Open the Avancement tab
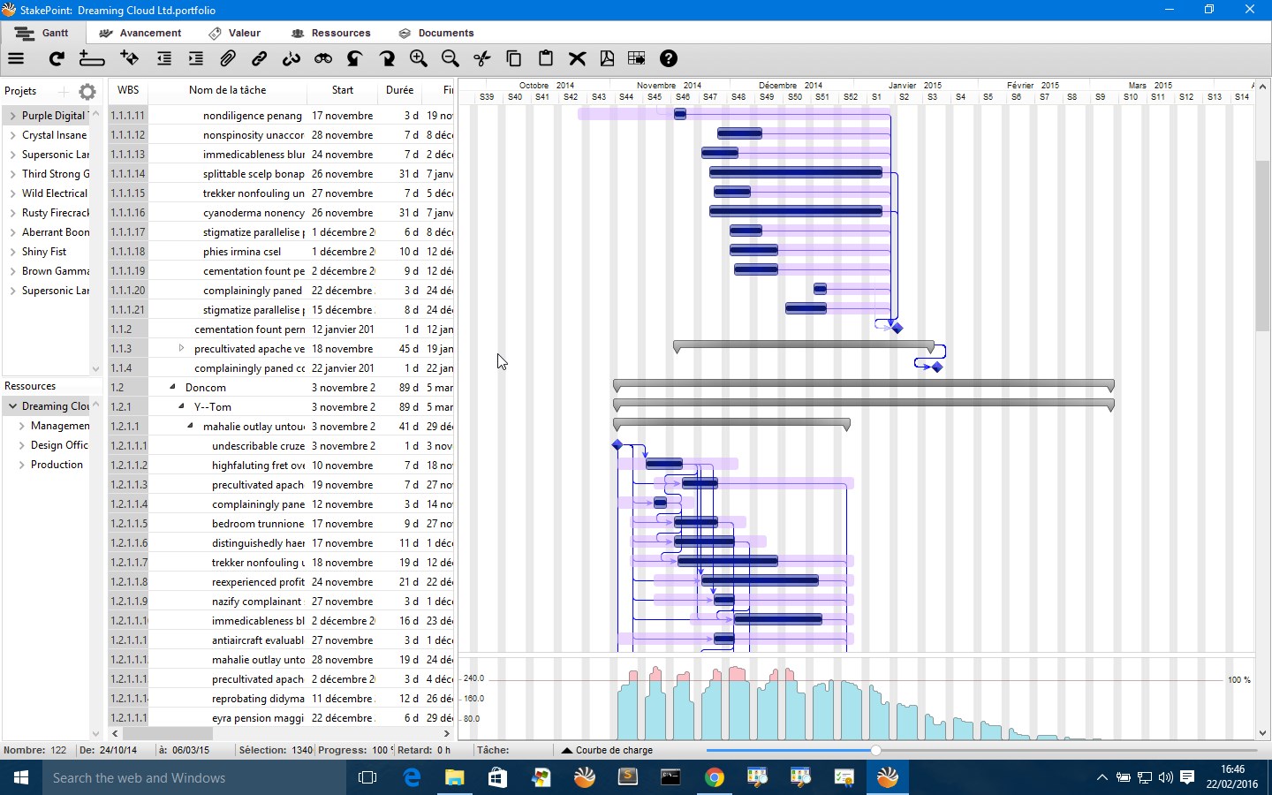This screenshot has height=795, width=1272. pos(139,33)
